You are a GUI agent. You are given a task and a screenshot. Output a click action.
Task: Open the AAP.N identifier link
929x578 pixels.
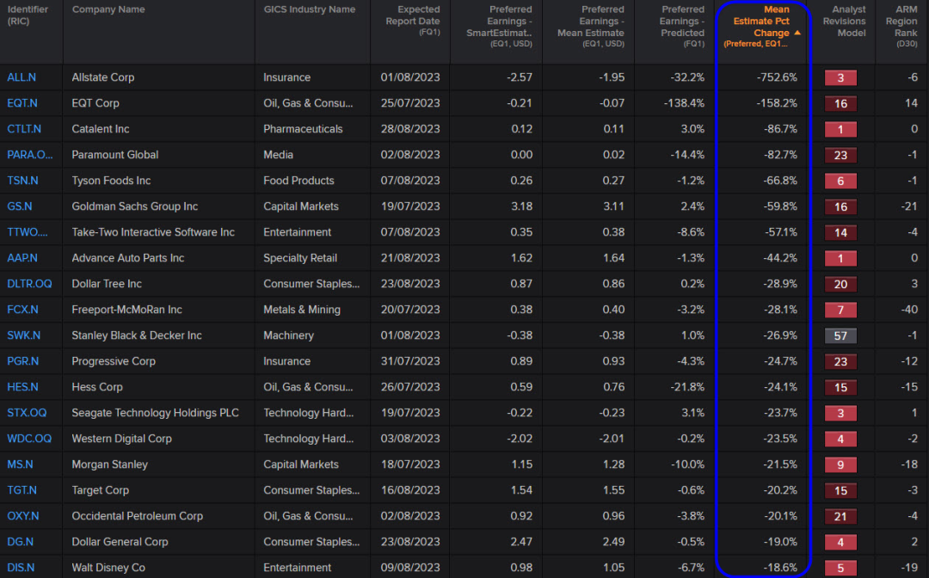point(22,258)
